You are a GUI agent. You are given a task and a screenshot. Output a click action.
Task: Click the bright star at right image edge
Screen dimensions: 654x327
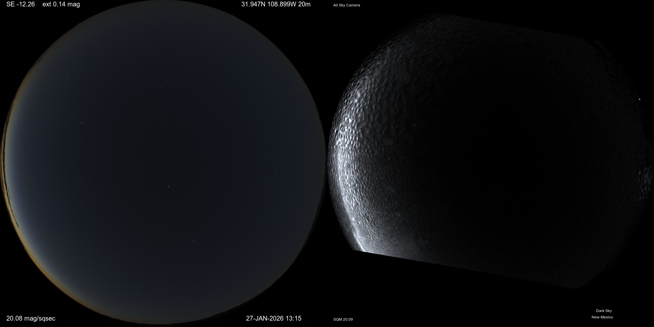point(639,99)
